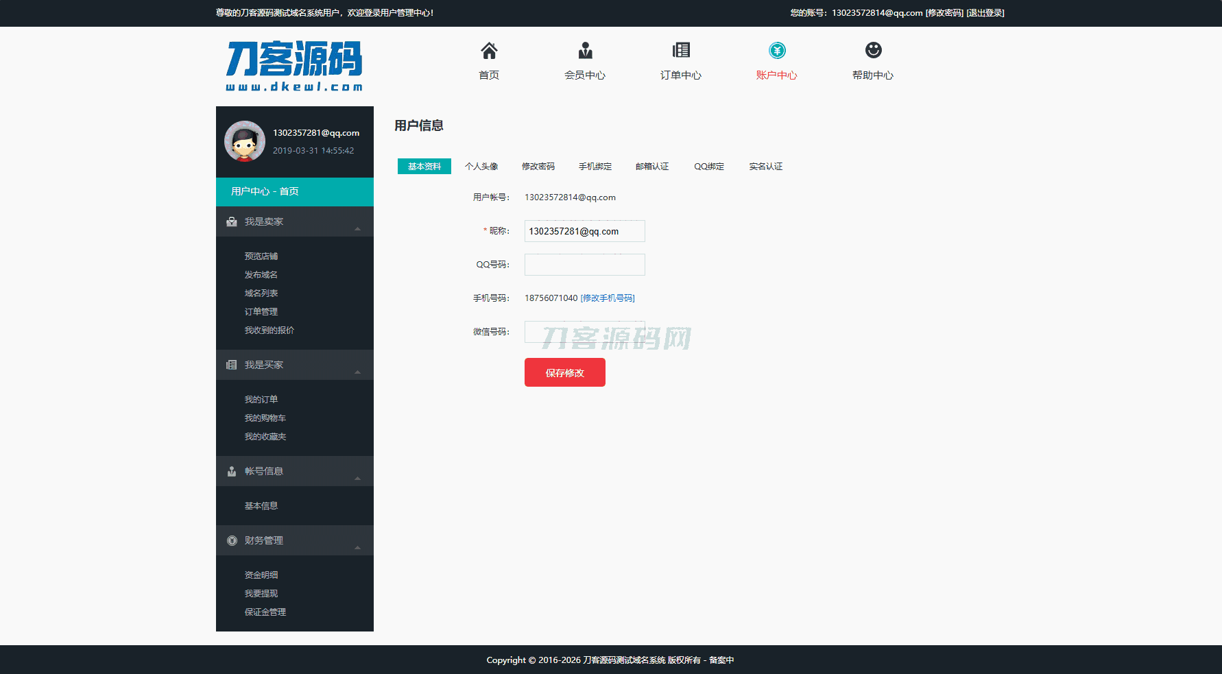Open the 实名认证 tab
This screenshot has height=674, width=1222.
pos(765,167)
